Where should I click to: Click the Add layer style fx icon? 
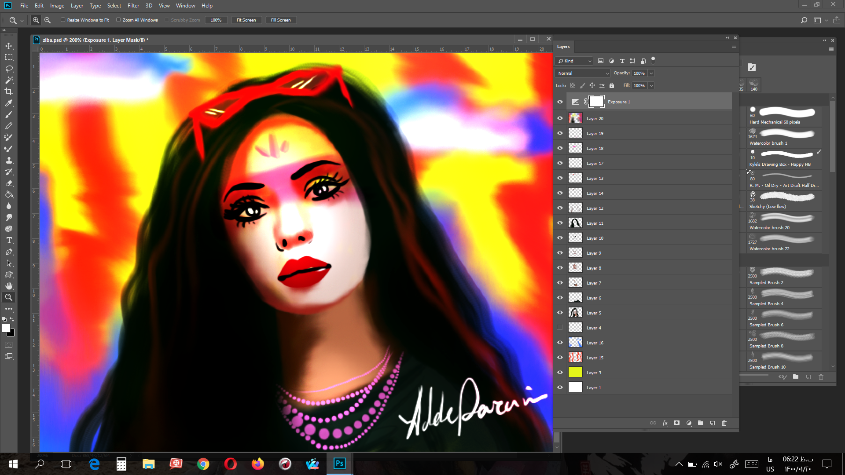[x=665, y=423]
